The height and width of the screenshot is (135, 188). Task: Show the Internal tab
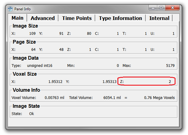pyautogui.click(x=159, y=18)
